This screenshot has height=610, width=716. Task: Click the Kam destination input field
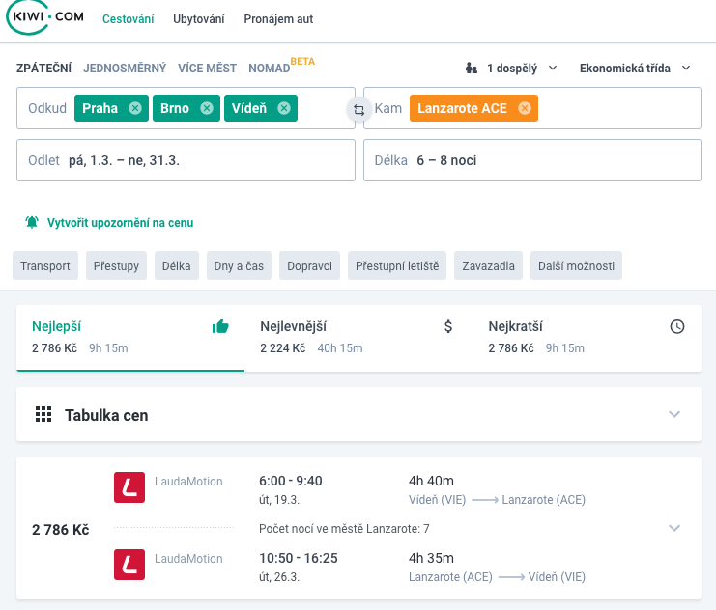pyautogui.click(x=532, y=108)
